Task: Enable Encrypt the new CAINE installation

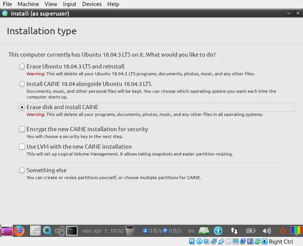Action: click(x=22, y=129)
